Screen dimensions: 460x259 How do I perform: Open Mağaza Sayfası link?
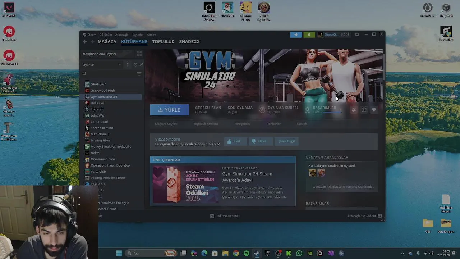click(x=166, y=124)
